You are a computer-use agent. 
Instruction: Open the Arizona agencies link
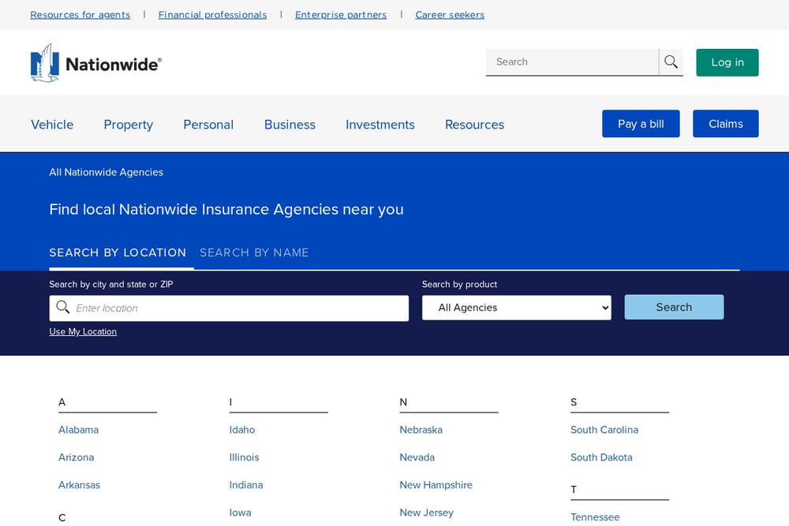coord(76,457)
